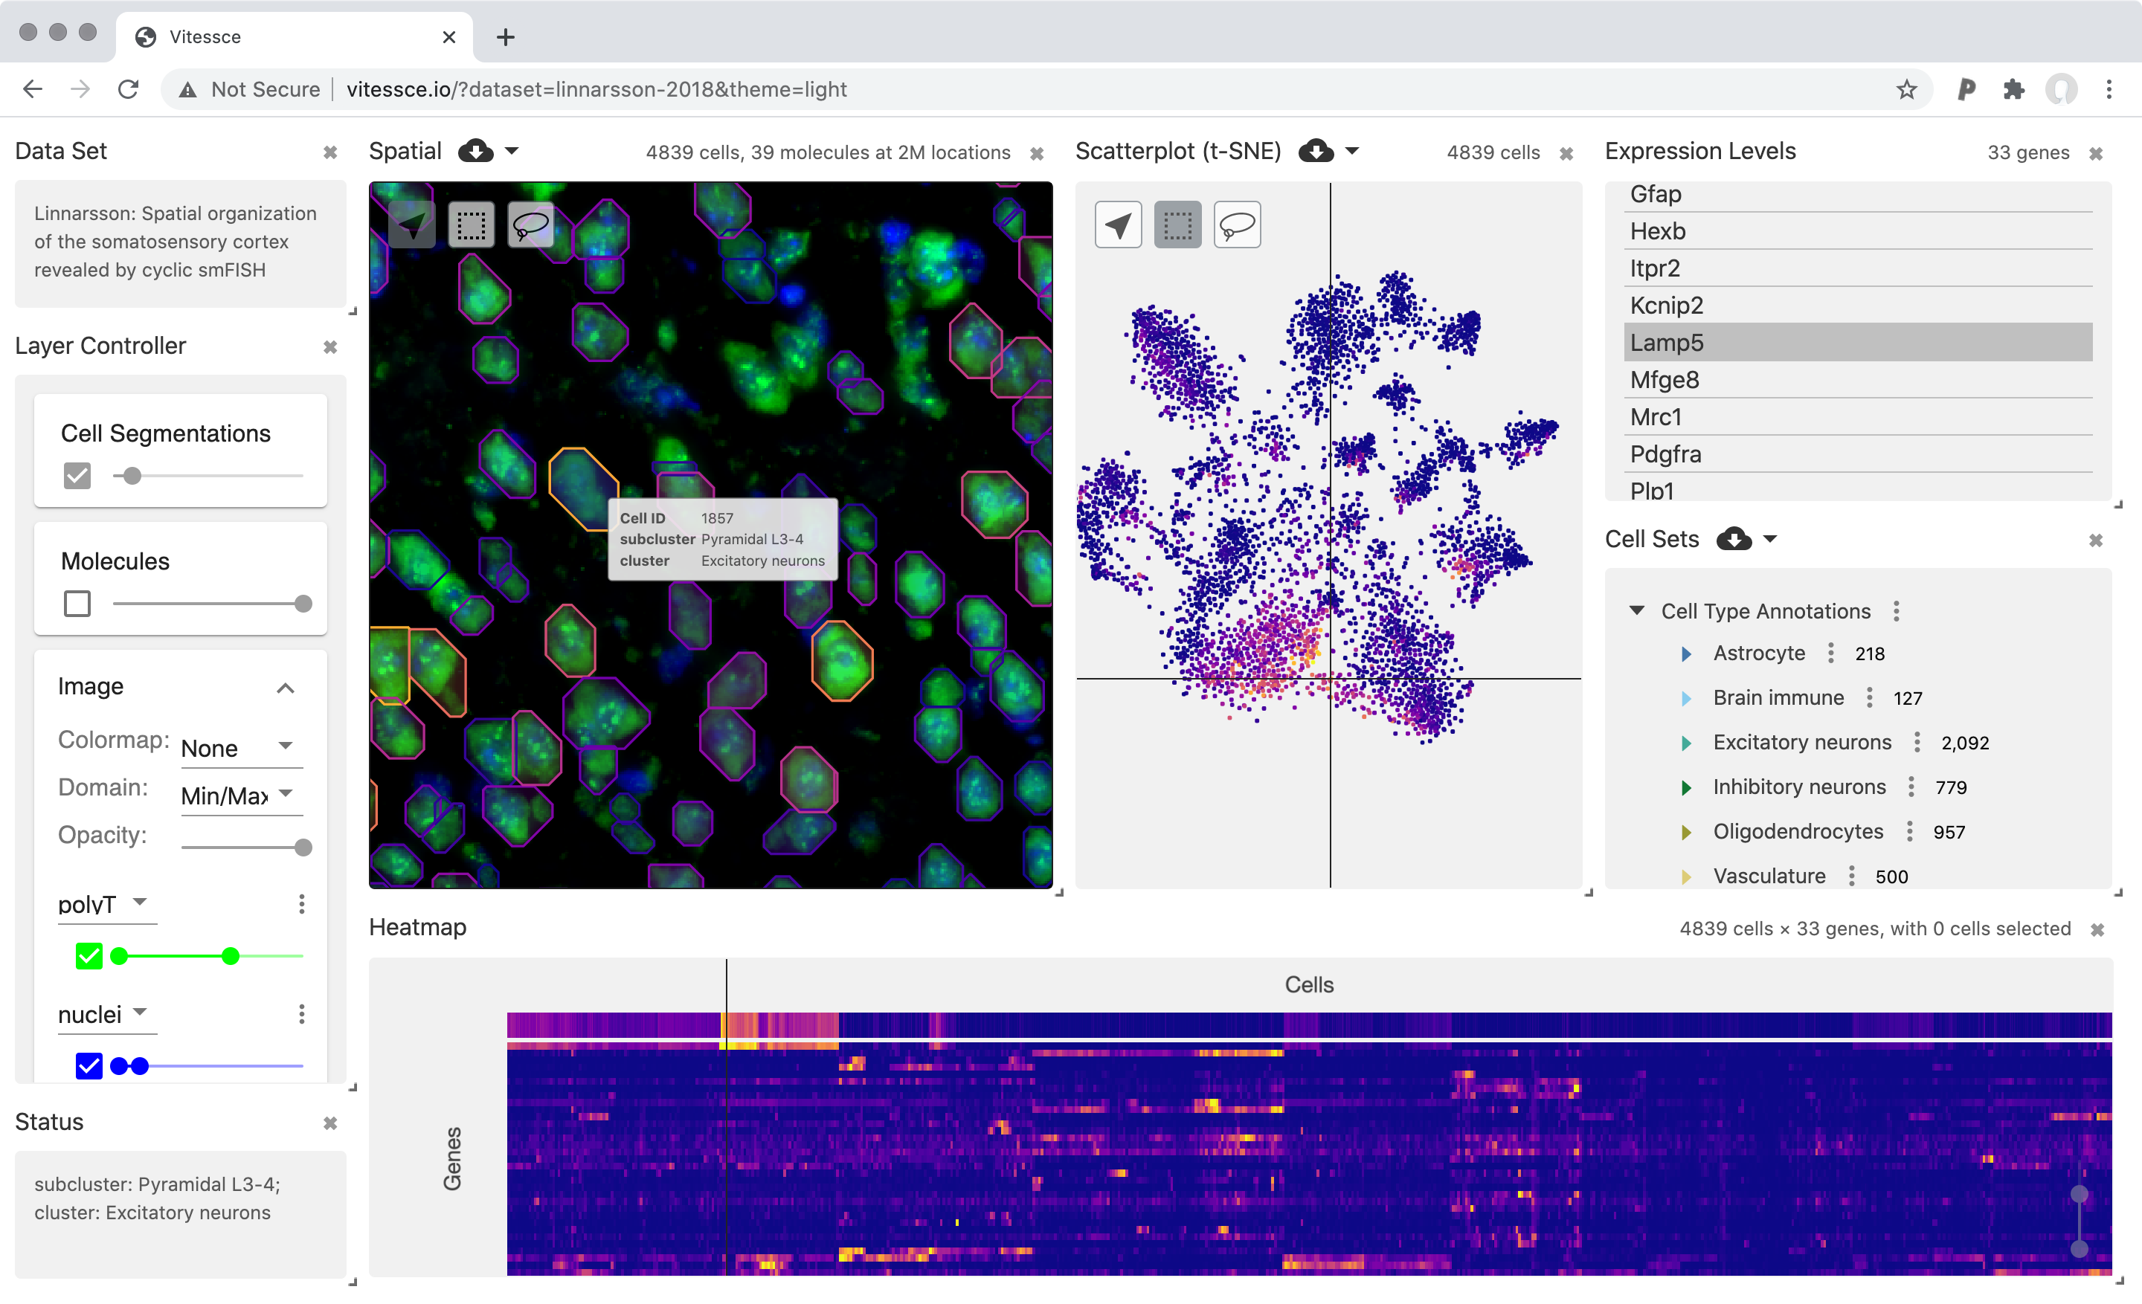The height and width of the screenshot is (1304, 2142).
Task: Disable the polyT green channel checkbox
Action: point(89,955)
